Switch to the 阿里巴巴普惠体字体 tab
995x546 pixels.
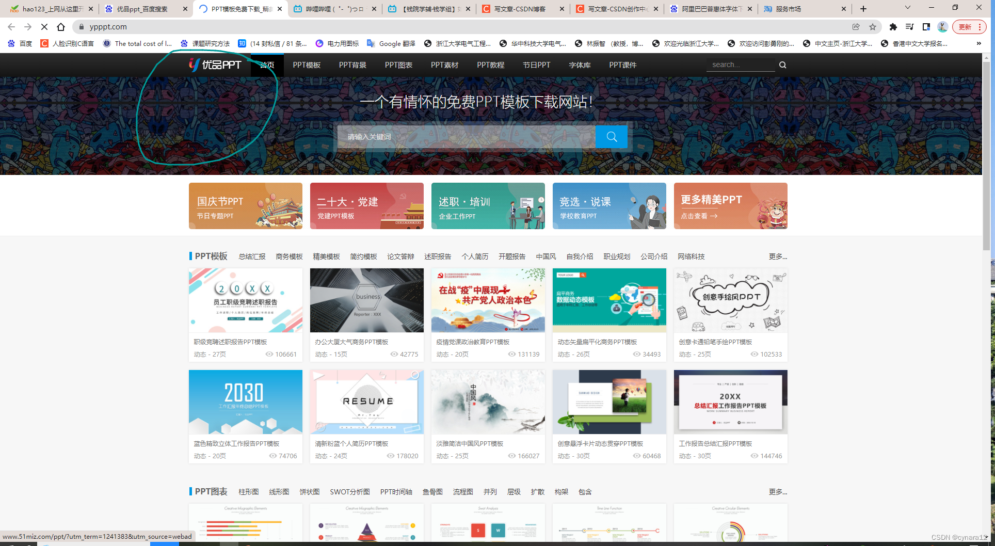pos(711,9)
